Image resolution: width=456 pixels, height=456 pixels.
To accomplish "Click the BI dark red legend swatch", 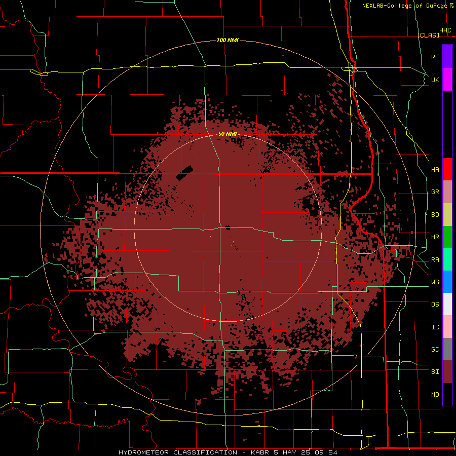I will [447, 372].
